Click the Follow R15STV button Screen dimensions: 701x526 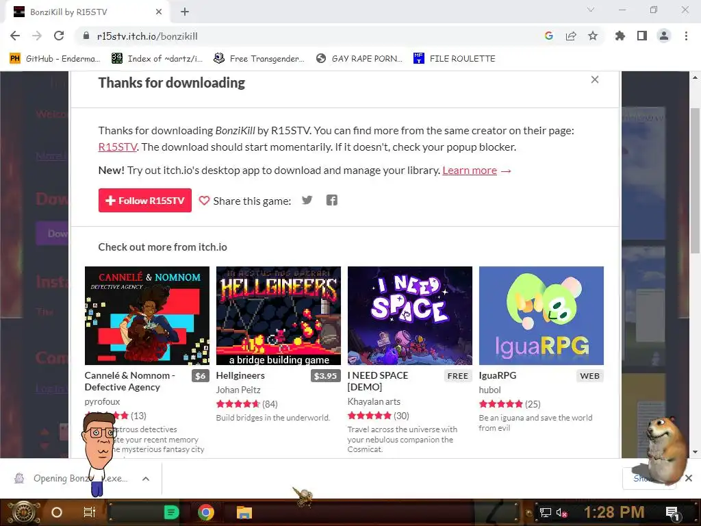145,201
